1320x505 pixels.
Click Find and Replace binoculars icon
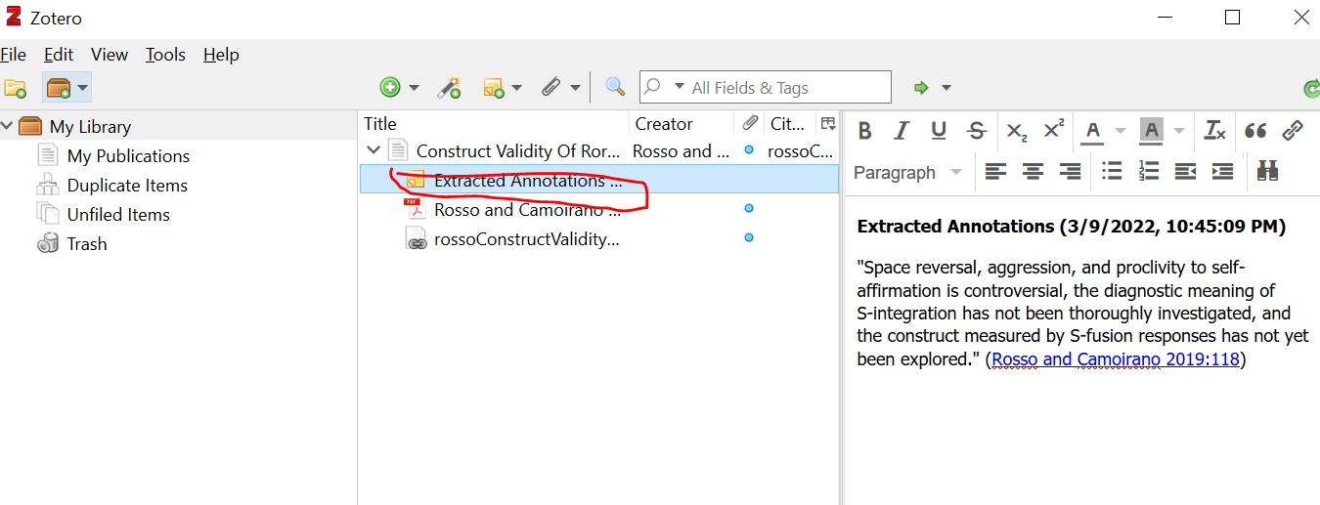click(x=1268, y=172)
